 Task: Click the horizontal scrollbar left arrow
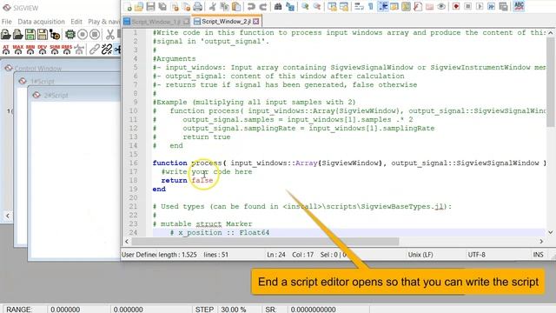pyautogui.click(x=127, y=242)
